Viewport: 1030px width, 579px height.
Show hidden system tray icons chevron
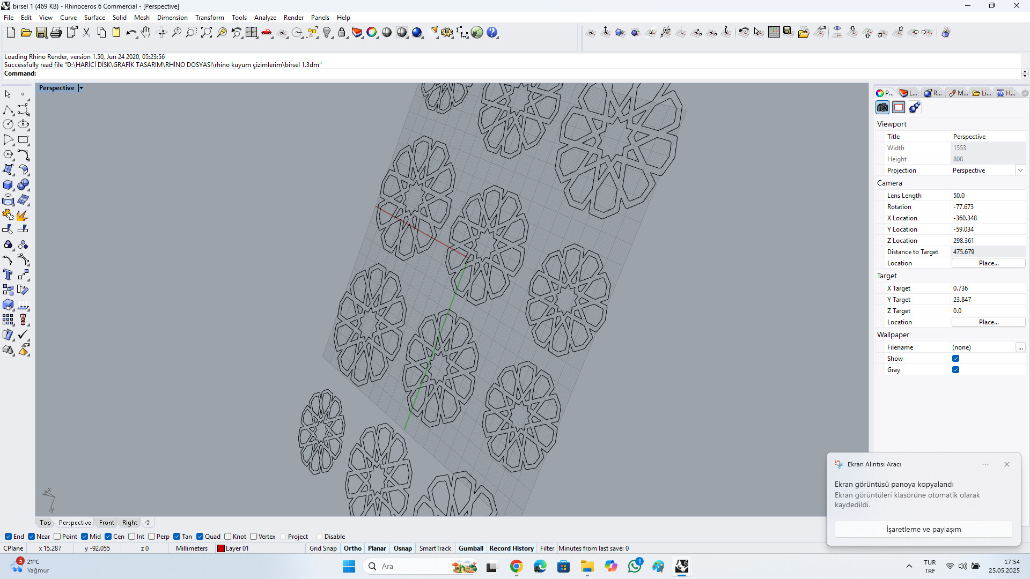[x=909, y=566]
